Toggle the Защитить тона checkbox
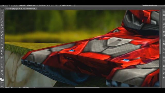 pyautogui.click(x=61, y=5)
